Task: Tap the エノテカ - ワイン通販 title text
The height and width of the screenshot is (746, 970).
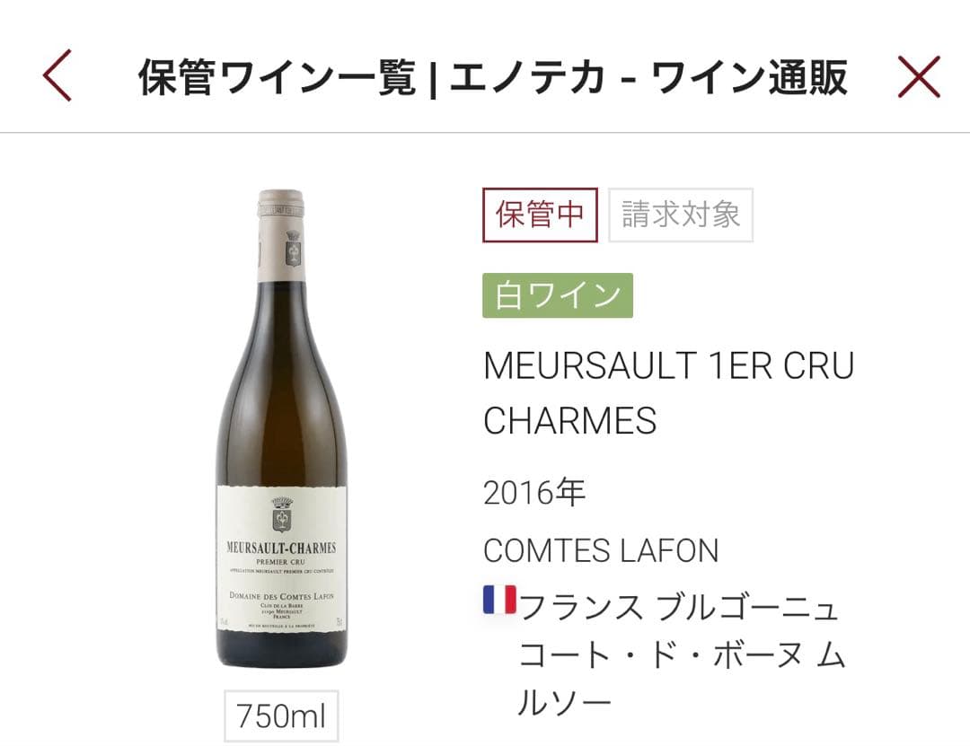Action: pos(648,77)
